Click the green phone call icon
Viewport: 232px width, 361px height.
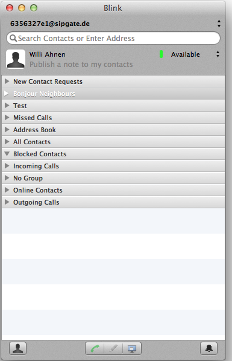[95, 348]
